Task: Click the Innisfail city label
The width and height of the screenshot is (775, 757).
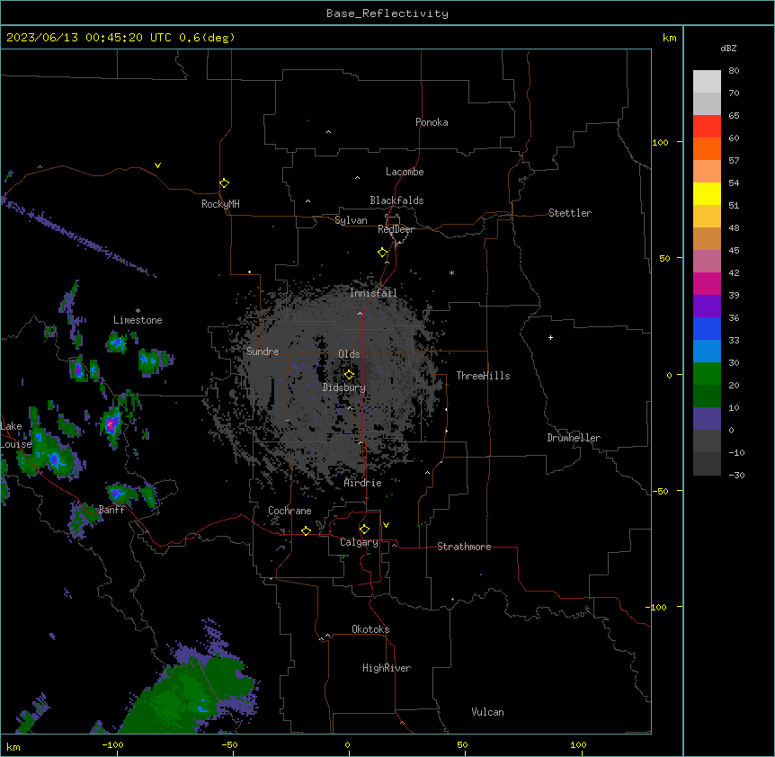Action: 373,292
